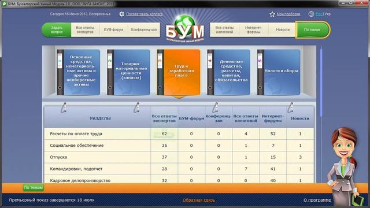
Task: Open Все ответы экспертов tab
Action: point(85,29)
